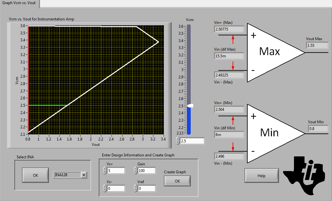Click the Texas Instruments logo
The width and height of the screenshot is (332, 201).
point(304,176)
